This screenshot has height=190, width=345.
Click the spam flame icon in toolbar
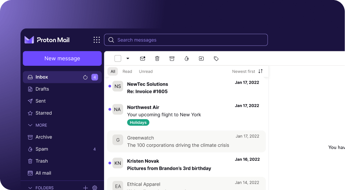186,58
